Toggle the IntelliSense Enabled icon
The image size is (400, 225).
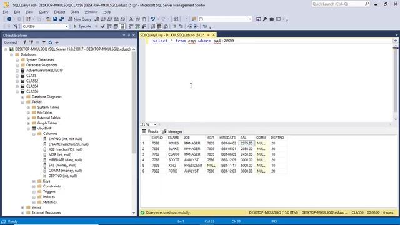pos(122,26)
